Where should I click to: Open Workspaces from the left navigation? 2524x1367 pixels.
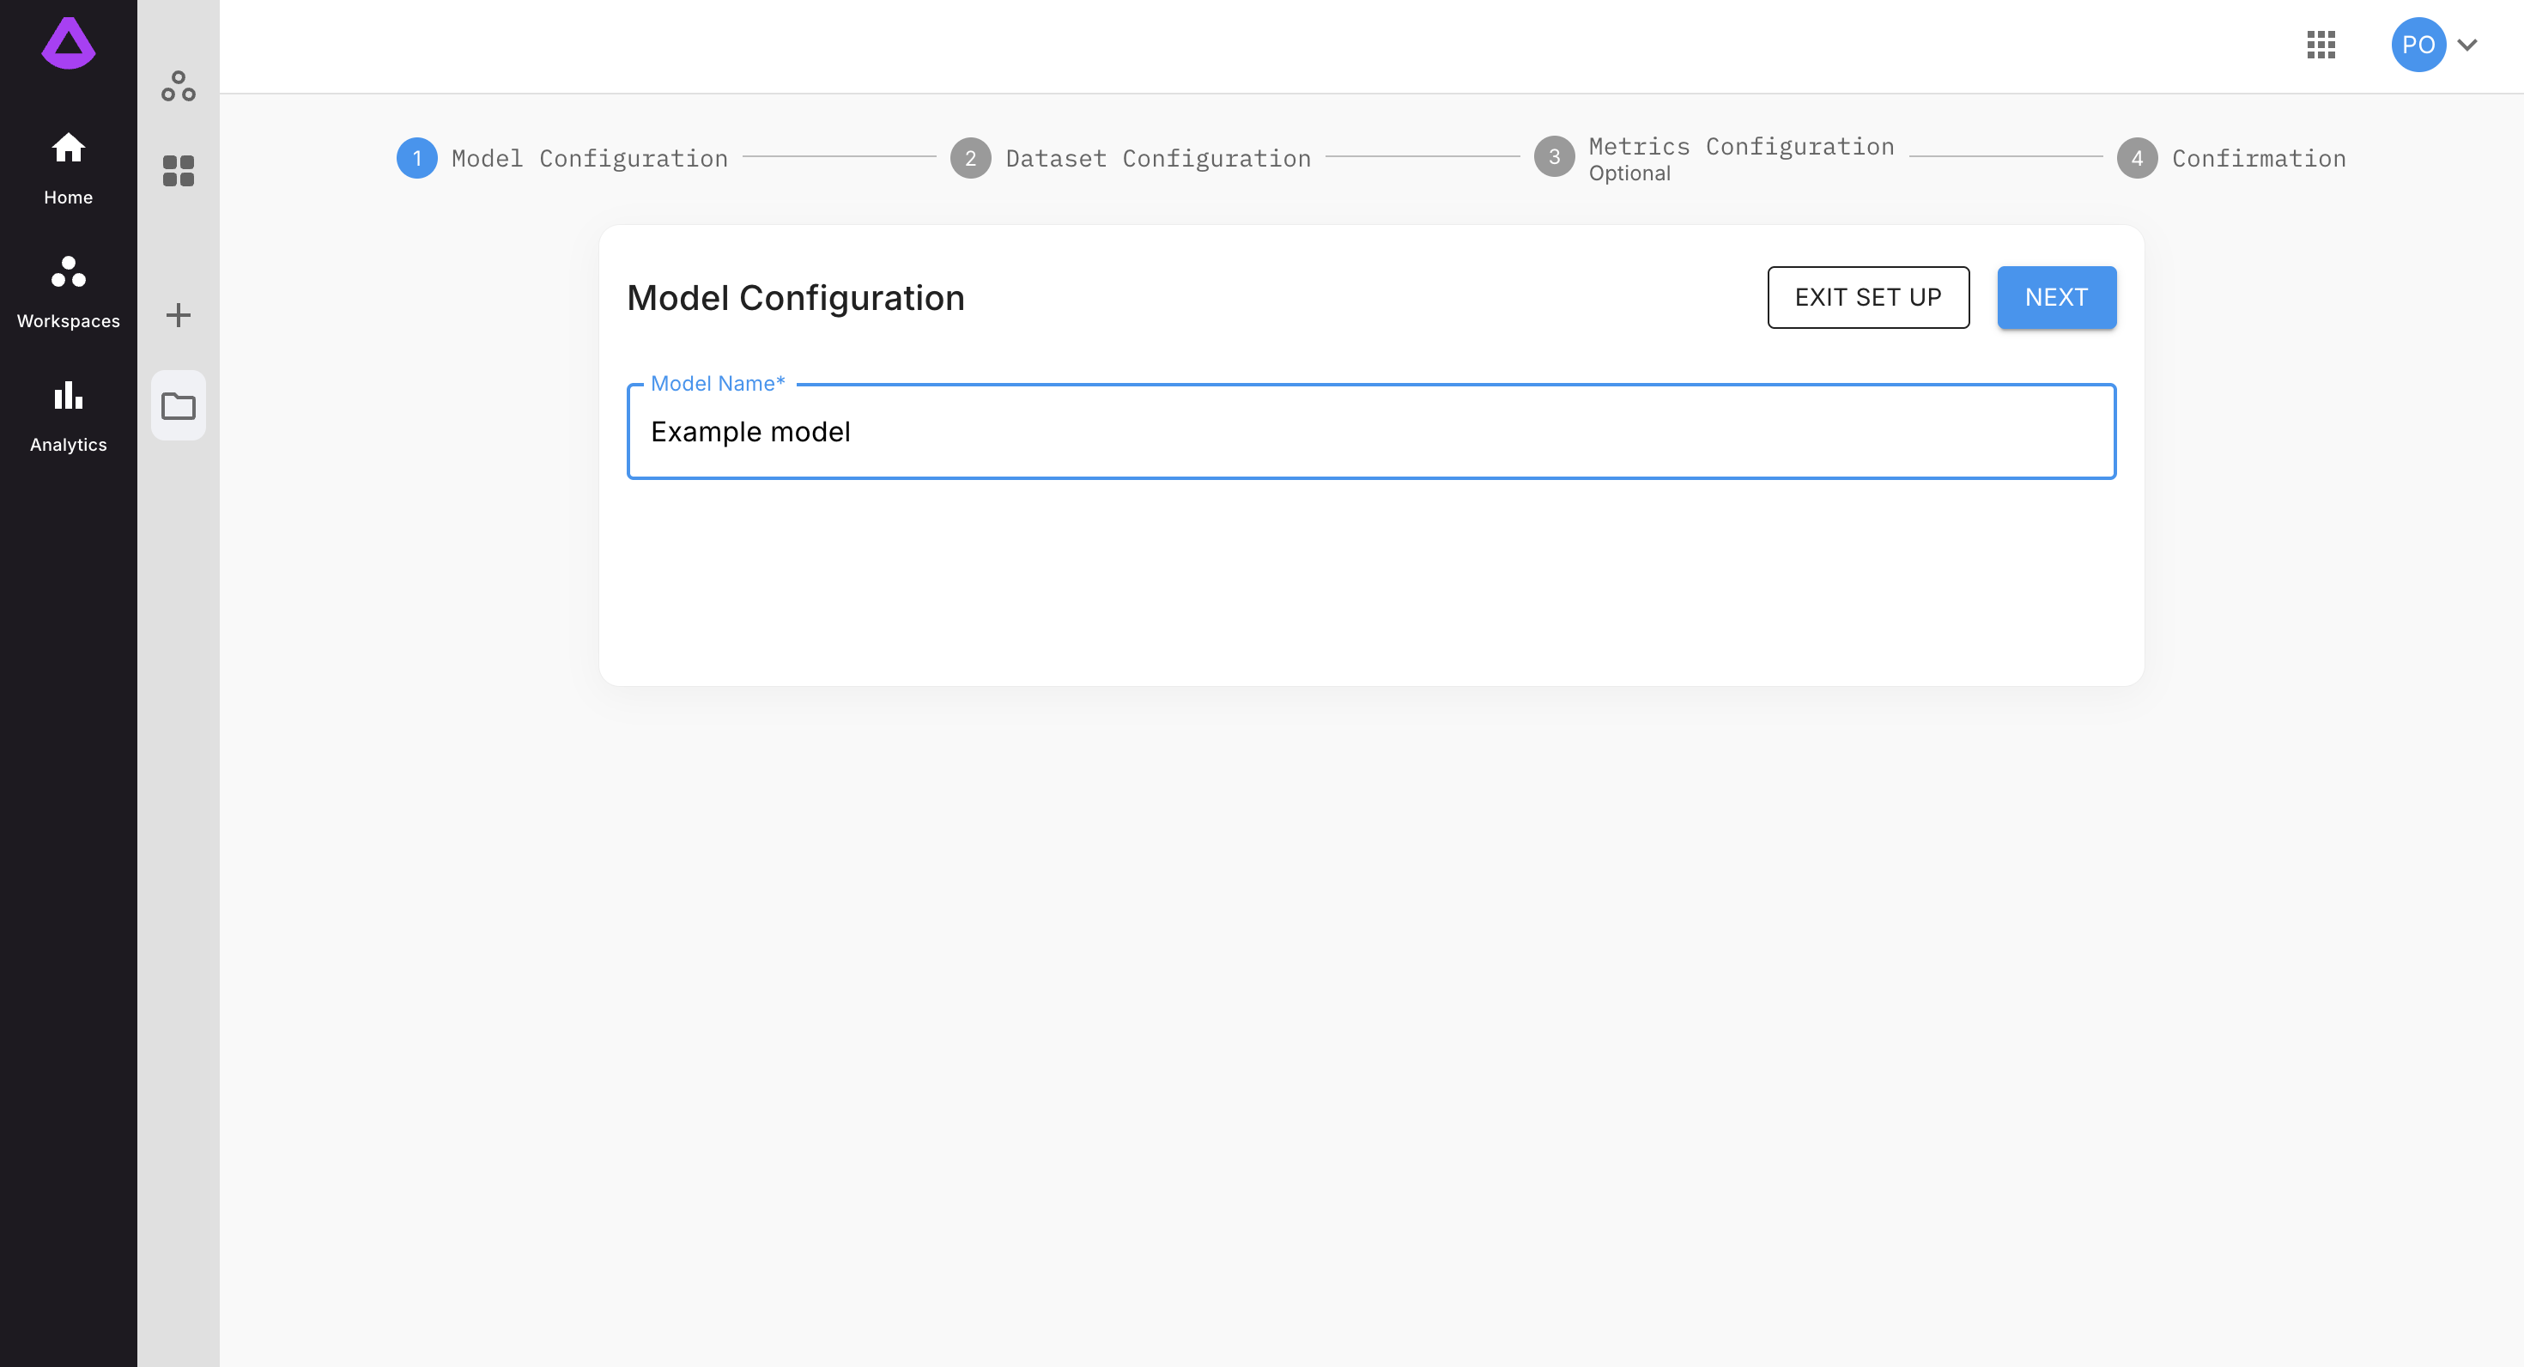[68, 292]
